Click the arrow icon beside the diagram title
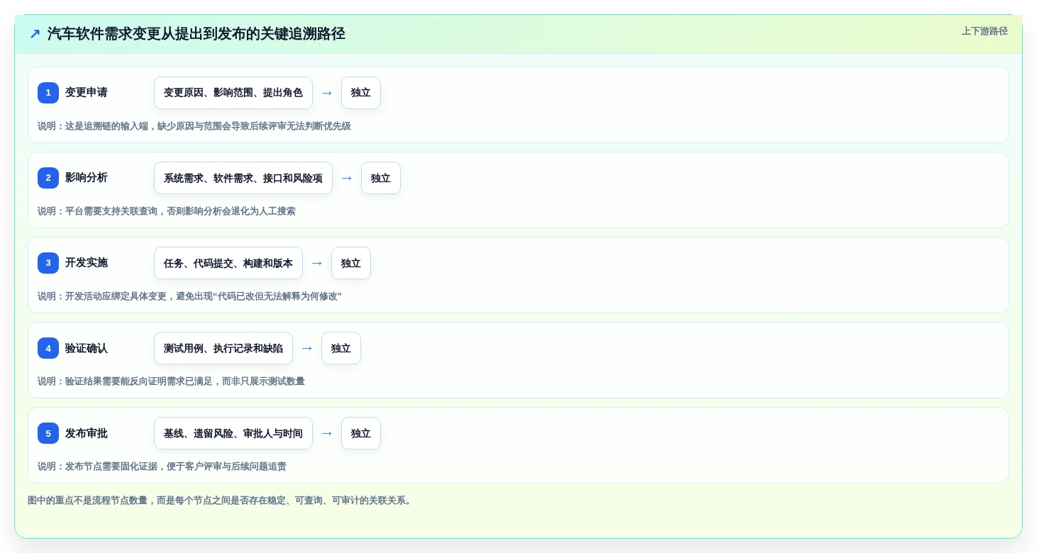This screenshot has height=553, width=1037. point(35,34)
